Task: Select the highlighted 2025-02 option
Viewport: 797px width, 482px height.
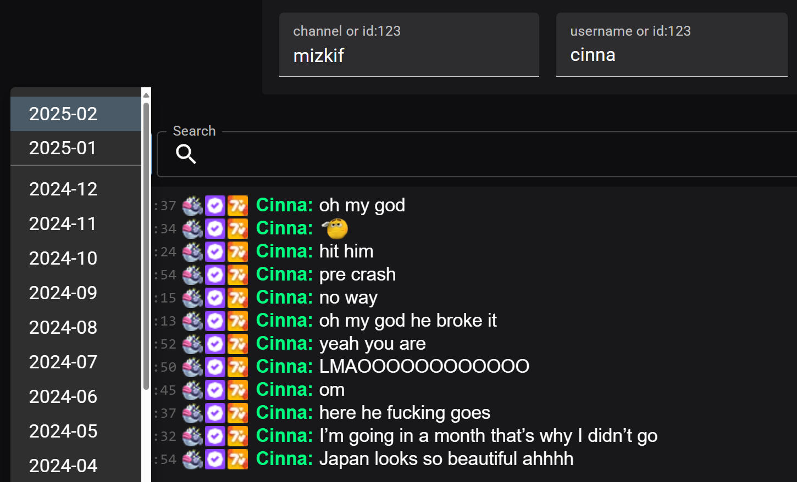Action: pyautogui.click(x=76, y=114)
